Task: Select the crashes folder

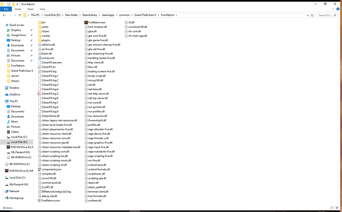Action: coord(44,36)
